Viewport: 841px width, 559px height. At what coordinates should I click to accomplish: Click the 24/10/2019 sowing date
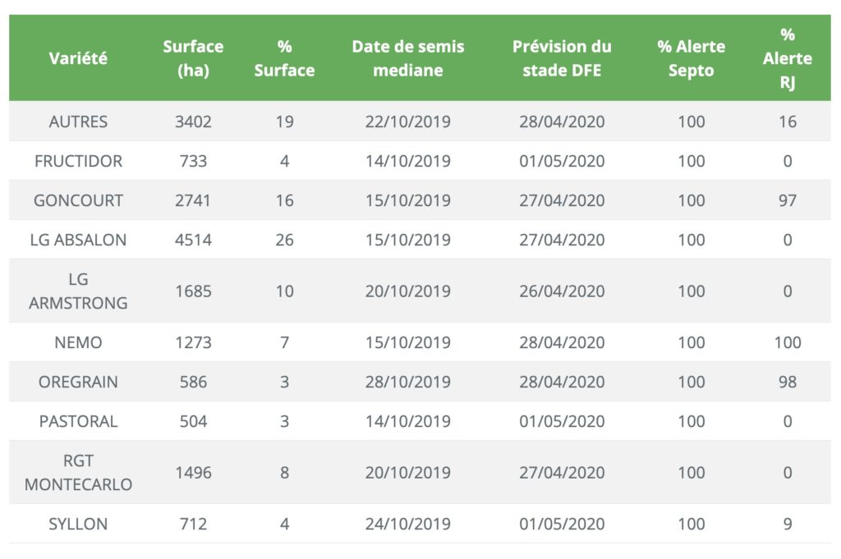(x=407, y=524)
